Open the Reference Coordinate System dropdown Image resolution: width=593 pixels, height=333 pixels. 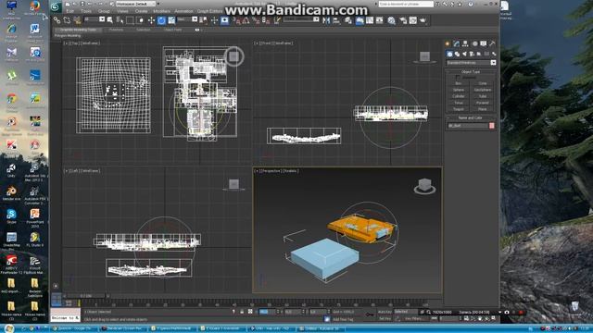point(187,19)
